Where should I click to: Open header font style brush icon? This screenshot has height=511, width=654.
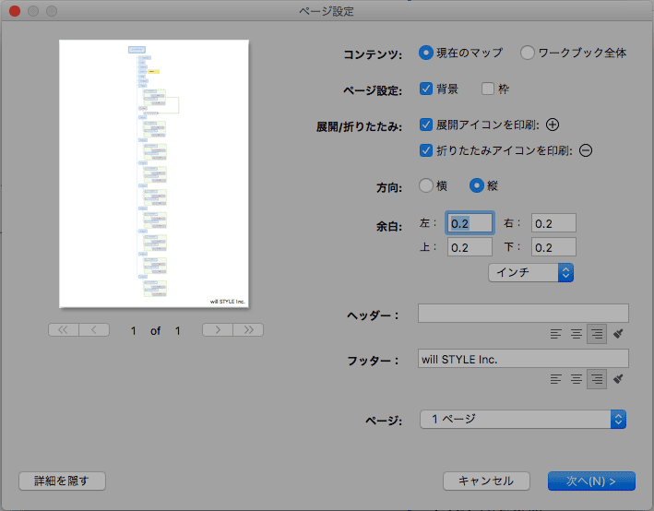tap(618, 334)
